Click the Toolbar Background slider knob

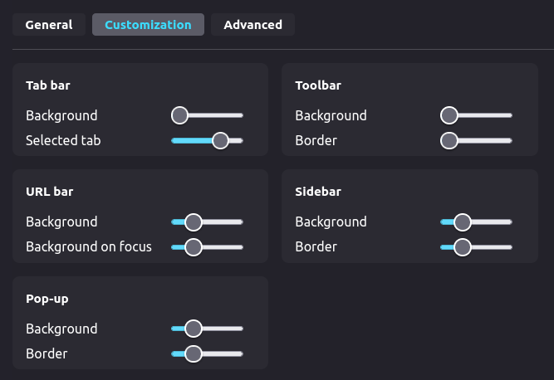(449, 115)
